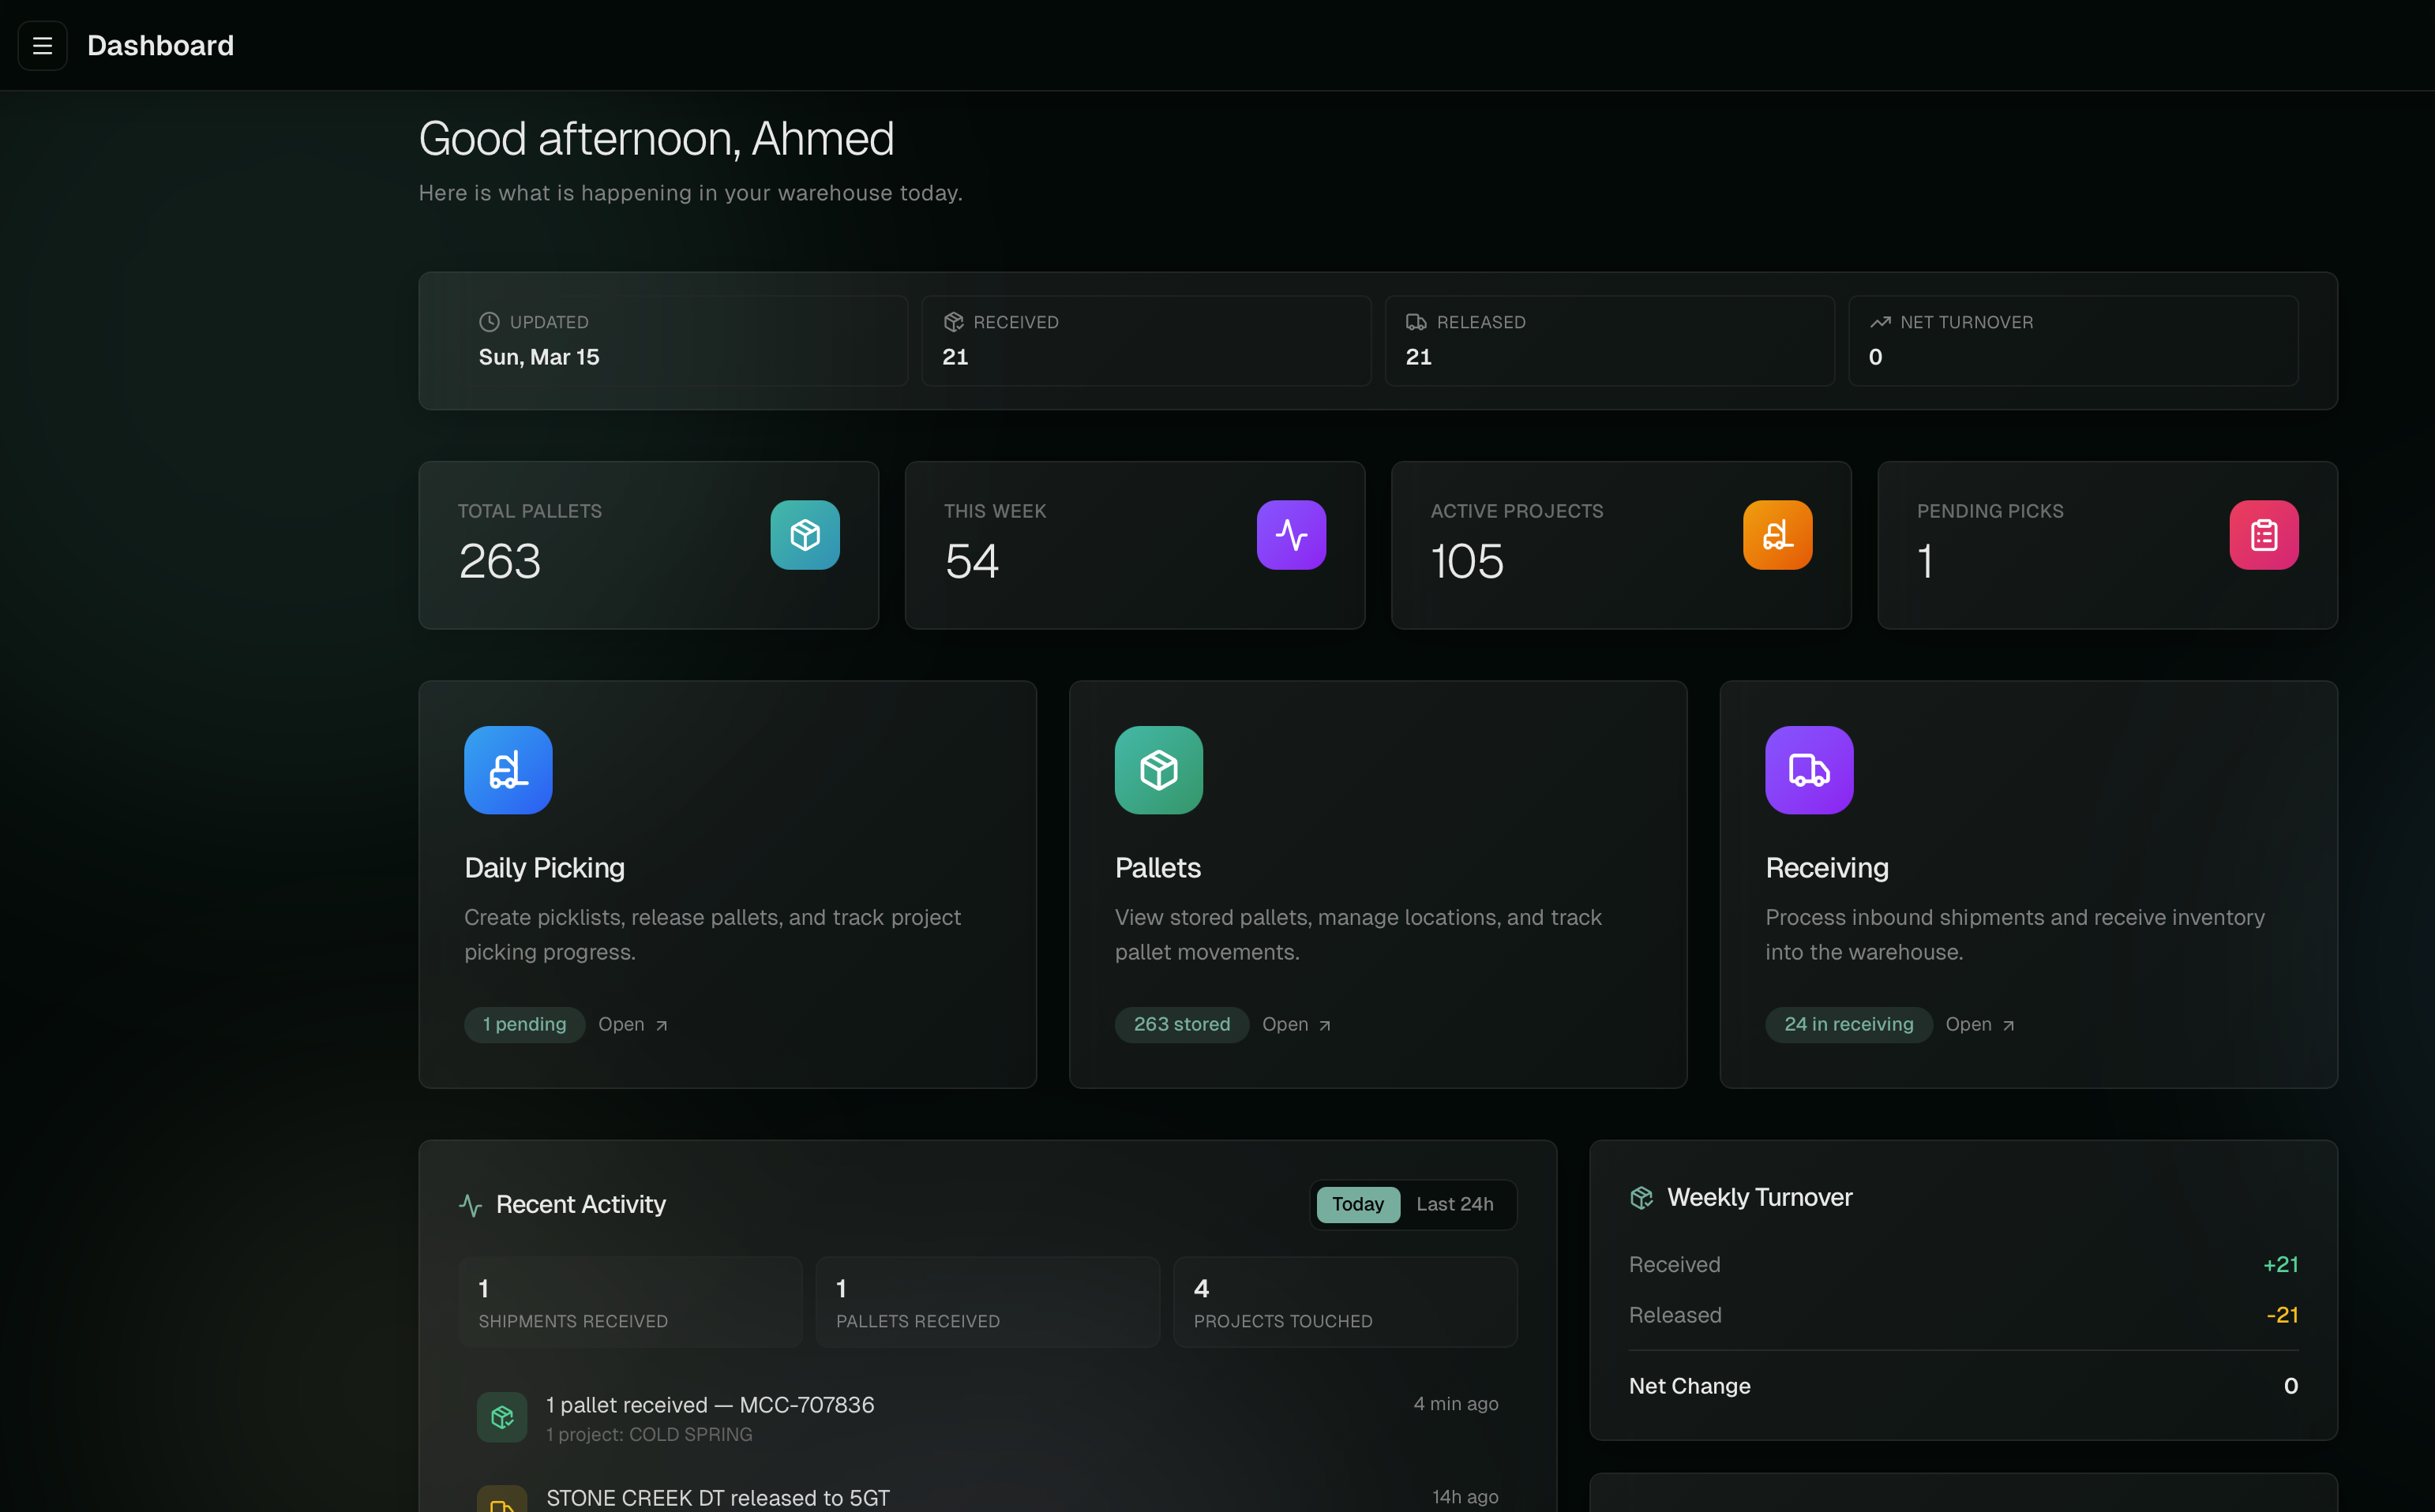Viewport: 2435px width, 1512px height.
Task: Open the Receiving page link
Action: pyautogui.click(x=1979, y=1024)
